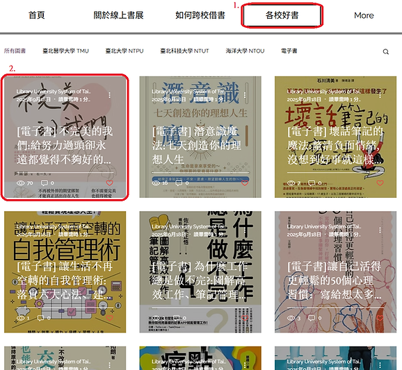This screenshot has width=402, height=370.
Task: Open more options on 潛意識魔法 card
Action: (245, 95)
